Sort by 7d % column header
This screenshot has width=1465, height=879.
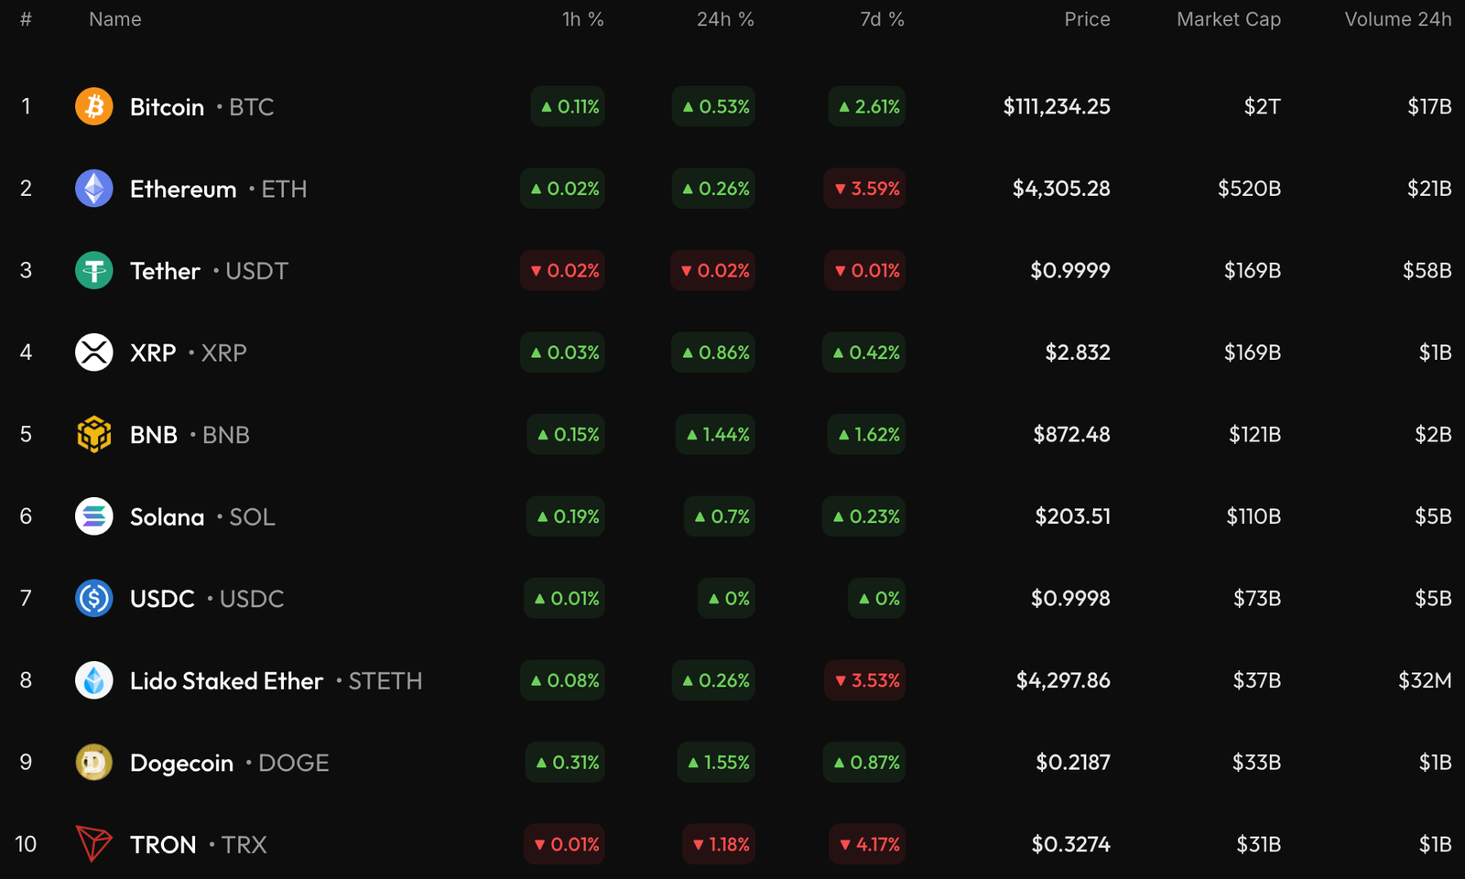881,18
